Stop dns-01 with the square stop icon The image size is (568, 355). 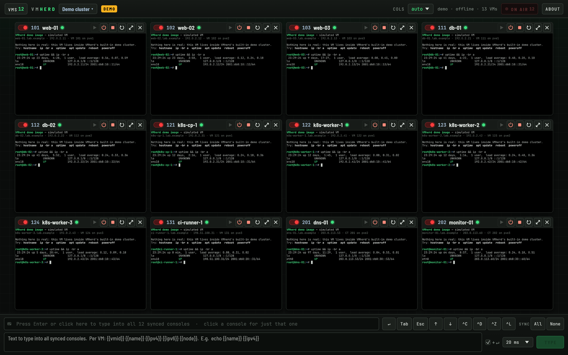(384, 222)
